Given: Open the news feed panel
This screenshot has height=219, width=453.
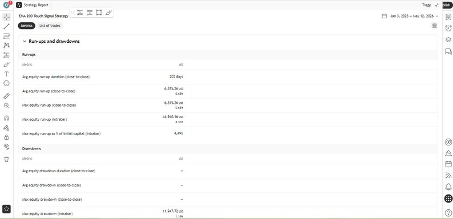Looking at the screenshot, I should point(448,175).
